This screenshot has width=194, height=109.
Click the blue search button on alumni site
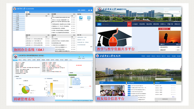pos(172,79)
